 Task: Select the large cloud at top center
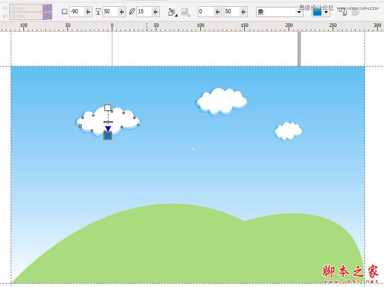pos(222,100)
